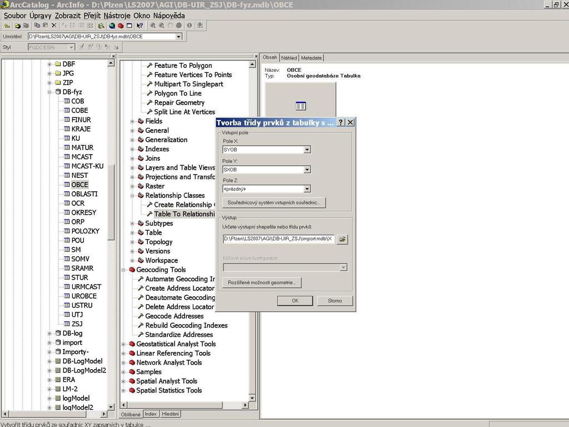Click the Souřadnicový systém vstupních souřadnic button
Screen dimensions: 569x427
[274, 202]
